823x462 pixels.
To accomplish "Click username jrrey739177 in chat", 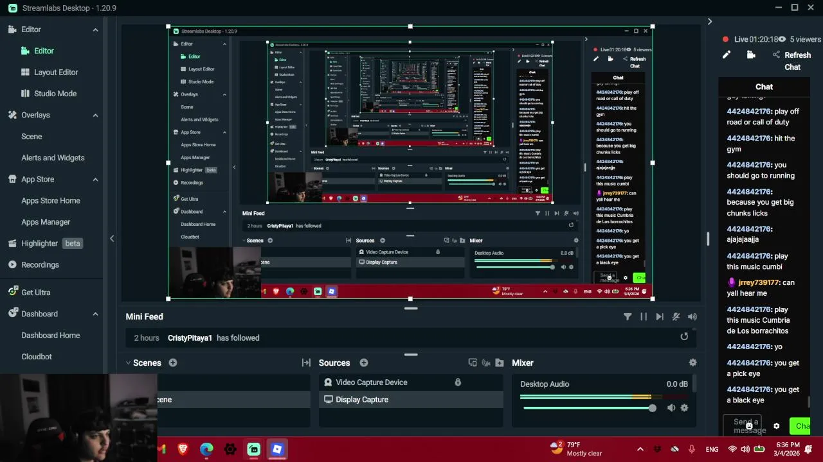I will coord(759,282).
